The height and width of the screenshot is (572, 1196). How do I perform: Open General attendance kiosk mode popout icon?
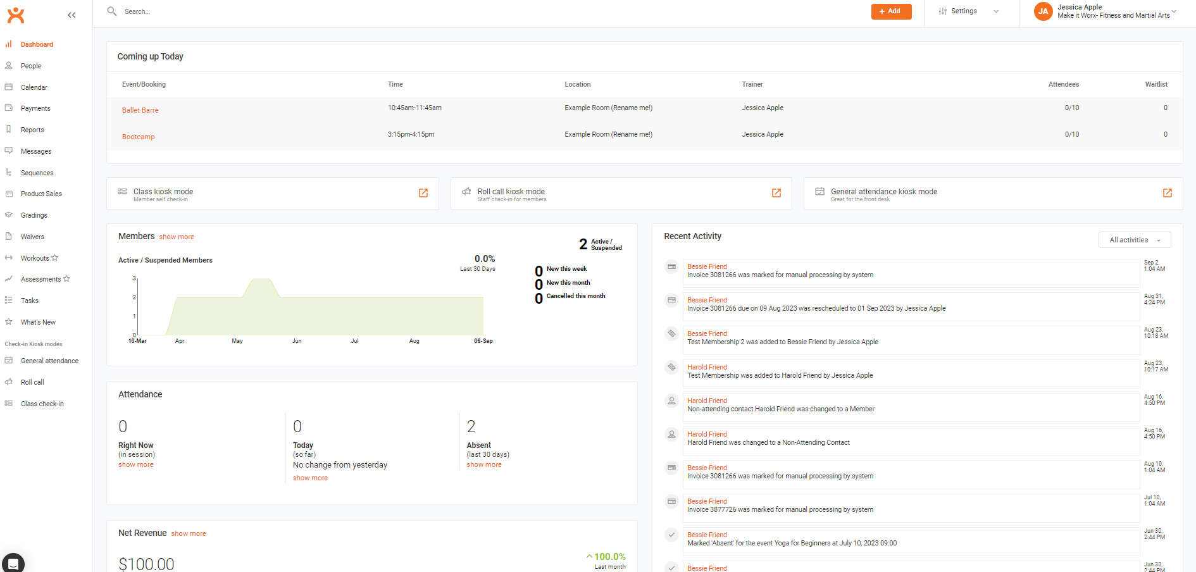[x=1168, y=193]
